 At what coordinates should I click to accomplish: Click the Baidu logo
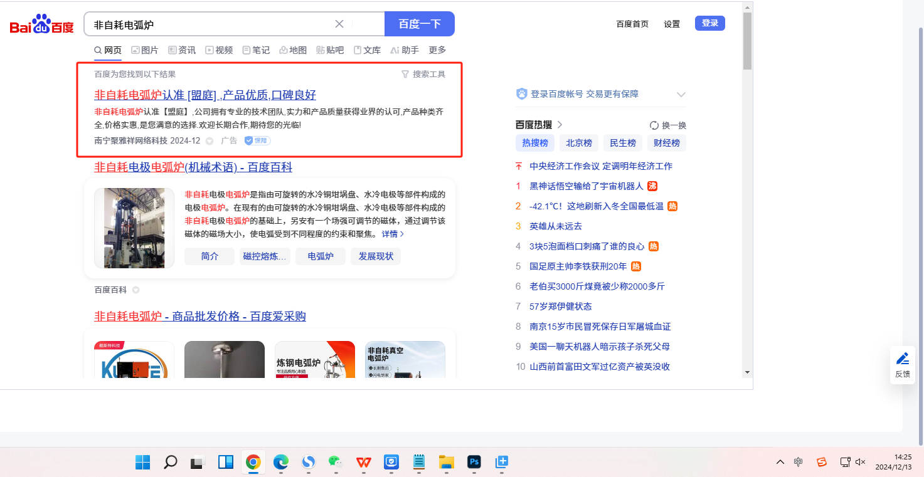[x=41, y=25]
